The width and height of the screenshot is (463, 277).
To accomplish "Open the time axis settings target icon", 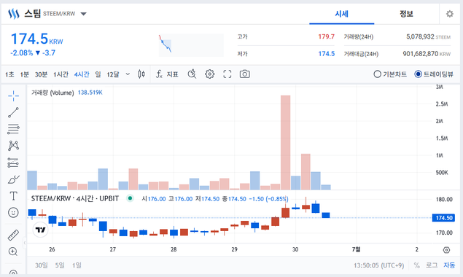I will [446, 250].
